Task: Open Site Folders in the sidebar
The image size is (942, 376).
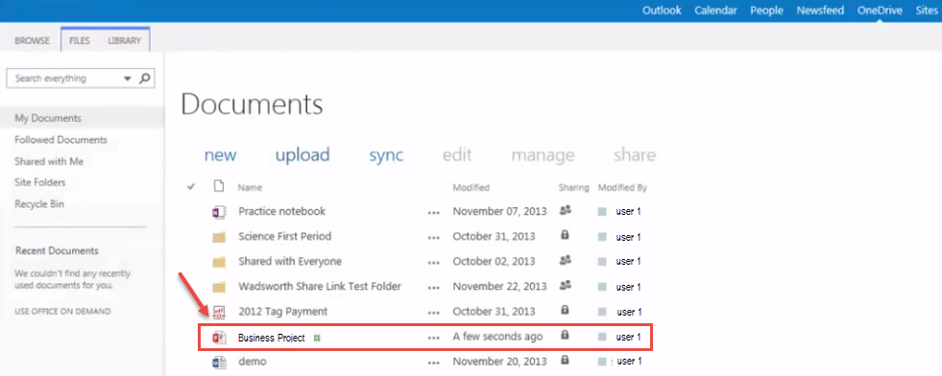Action: pyautogui.click(x=40, y=182)
